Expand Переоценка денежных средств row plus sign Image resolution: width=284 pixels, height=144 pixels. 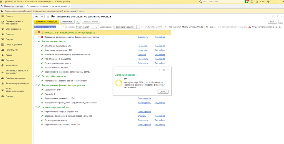(39, 37)
